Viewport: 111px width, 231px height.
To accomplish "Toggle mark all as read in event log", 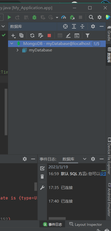I will 42,168.
